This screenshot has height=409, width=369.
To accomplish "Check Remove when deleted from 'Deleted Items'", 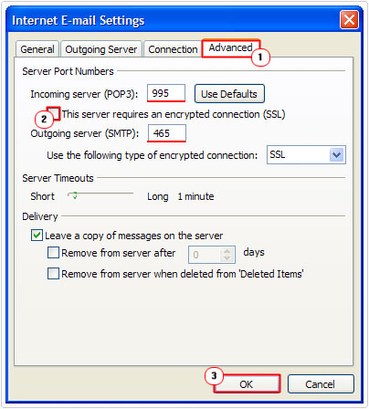I will (53, 273).
